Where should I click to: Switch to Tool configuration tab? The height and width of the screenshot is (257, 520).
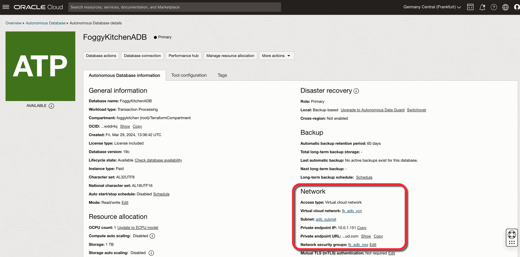pyautogui.click(x=189, y=75)
